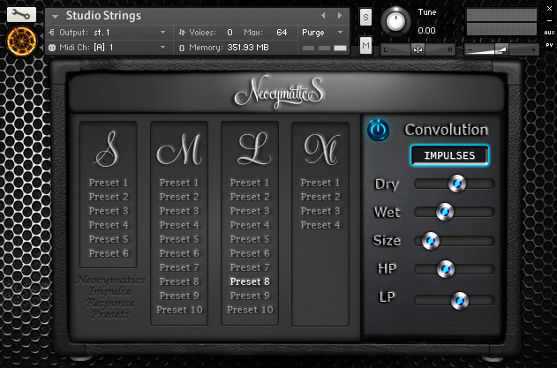Viewport: 557px width, 368px height.
Task: Select Preset 1 in S column
Action: coord(109,183)
